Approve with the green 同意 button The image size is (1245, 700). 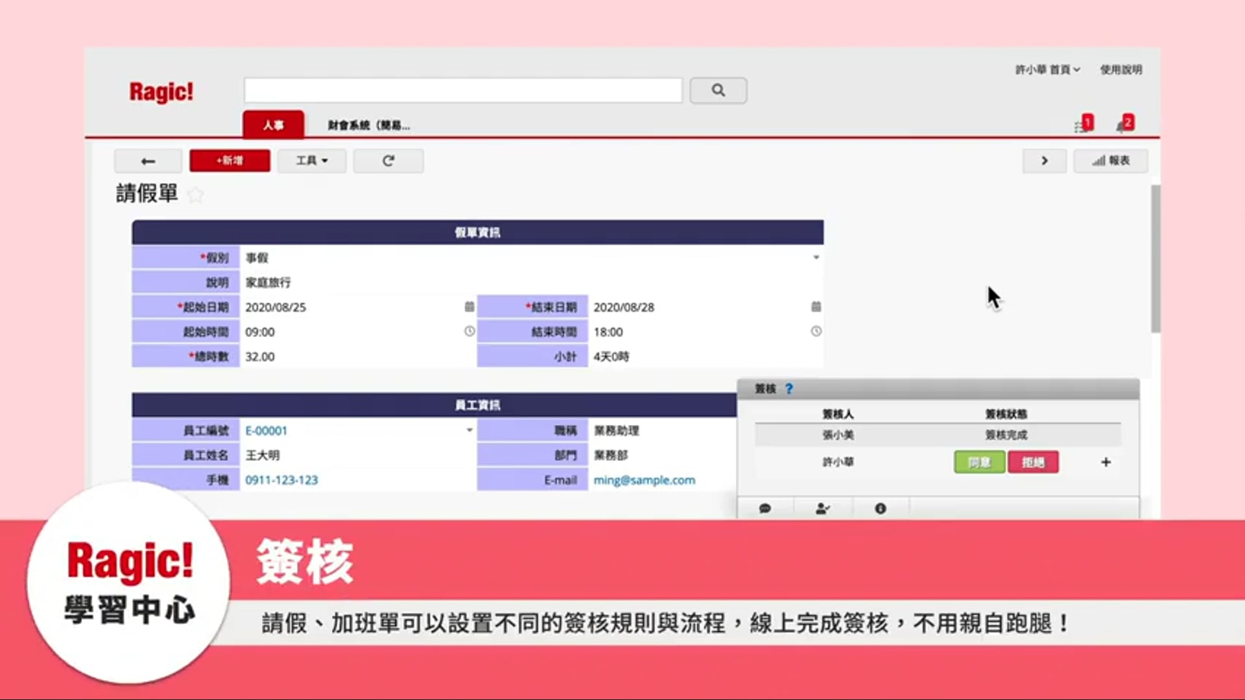coord(979,462)
